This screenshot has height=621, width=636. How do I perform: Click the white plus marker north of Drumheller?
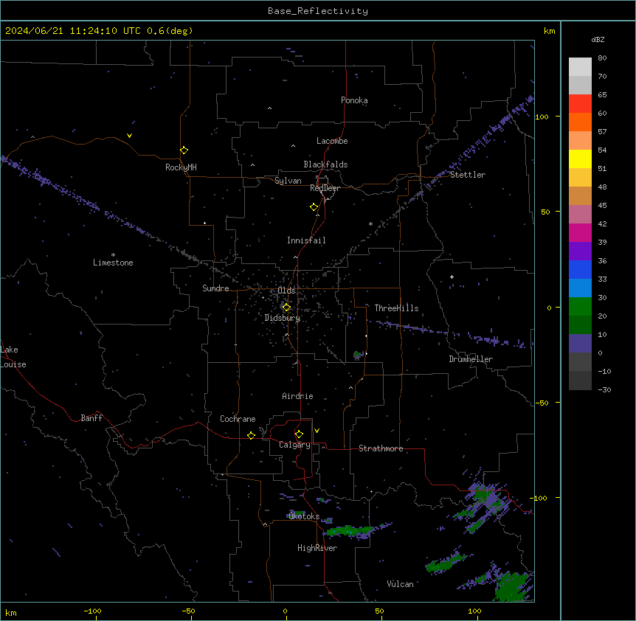pos(452,277)
